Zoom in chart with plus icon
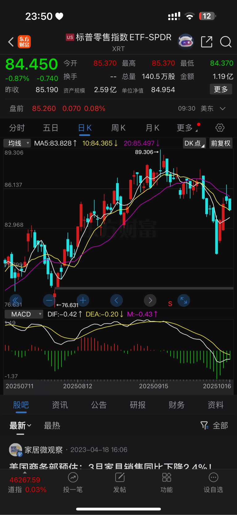237x515 pixels. tap(83, 300)
